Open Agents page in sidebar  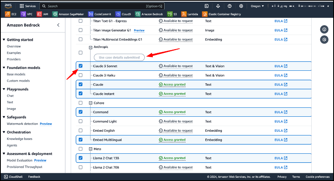(x=12, y=145)
